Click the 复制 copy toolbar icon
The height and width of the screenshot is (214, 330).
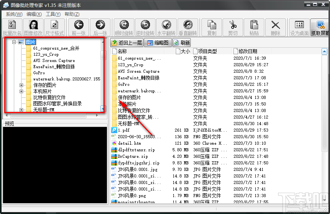(x=212, y=27)
